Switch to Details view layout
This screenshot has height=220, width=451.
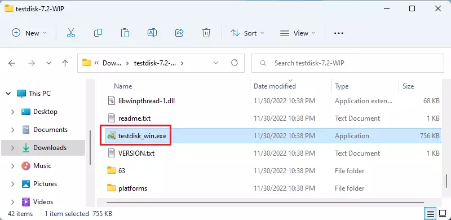[430, 214]
